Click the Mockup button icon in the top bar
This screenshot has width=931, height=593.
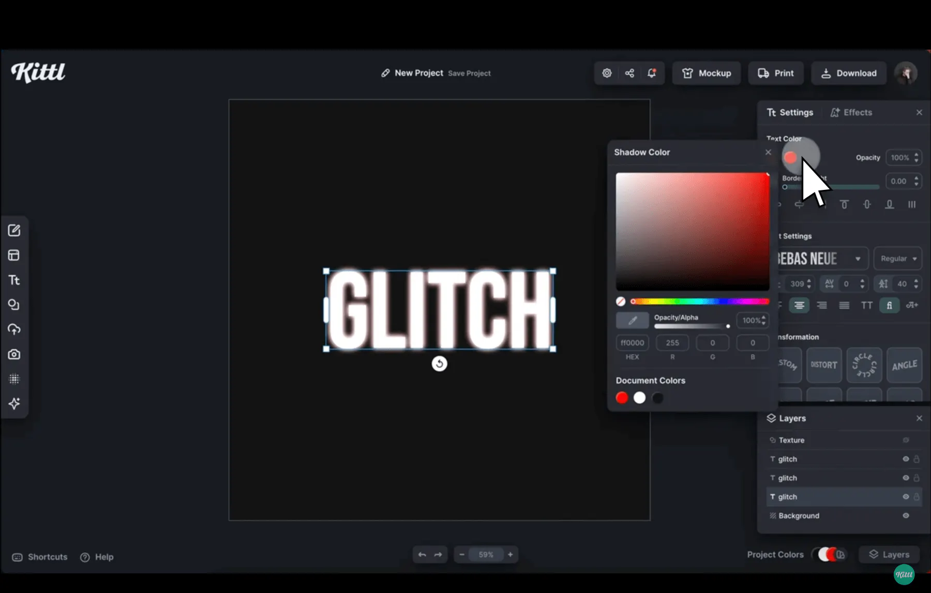pyautogui.click(x=688, y=73)
